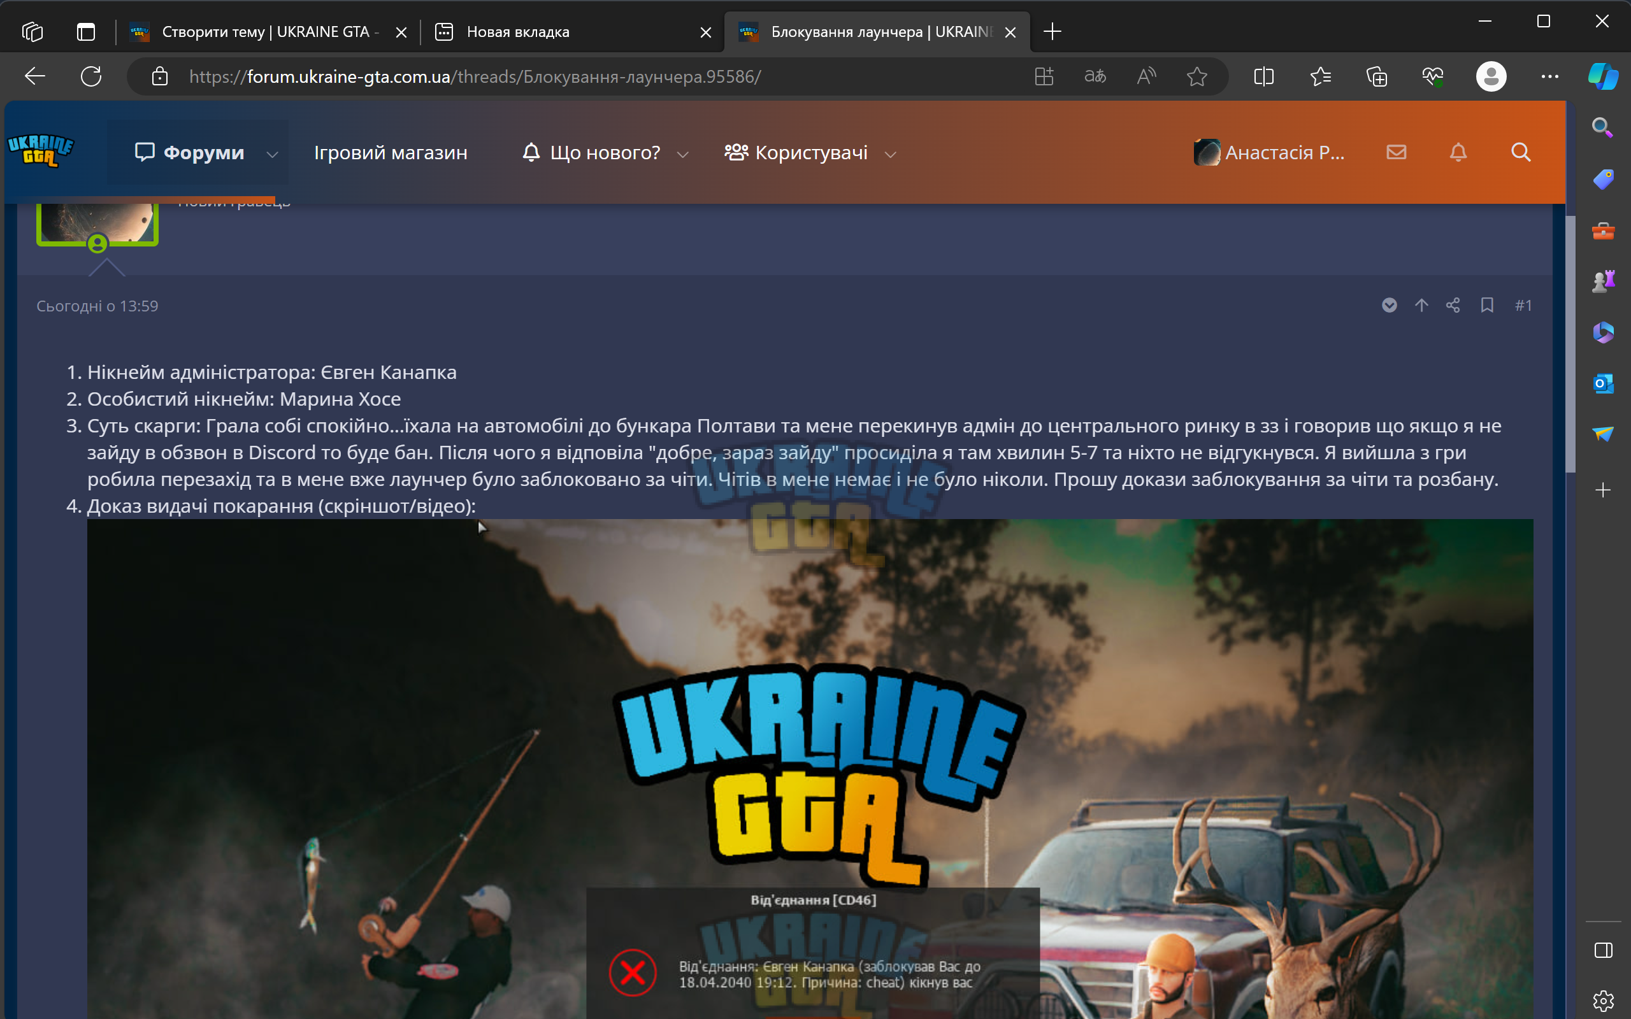Open Microsoft 365 in sidebar

1603,332
